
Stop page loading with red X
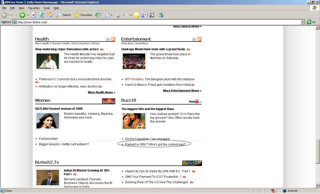33,15
